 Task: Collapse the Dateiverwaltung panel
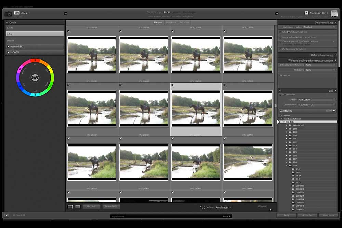[336, 22]
